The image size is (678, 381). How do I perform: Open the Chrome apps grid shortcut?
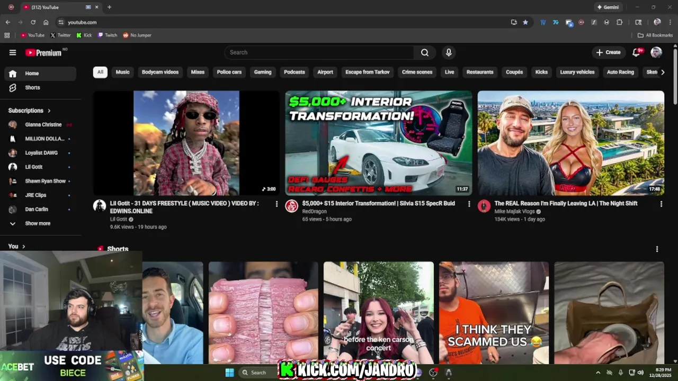tap(7, 35)
